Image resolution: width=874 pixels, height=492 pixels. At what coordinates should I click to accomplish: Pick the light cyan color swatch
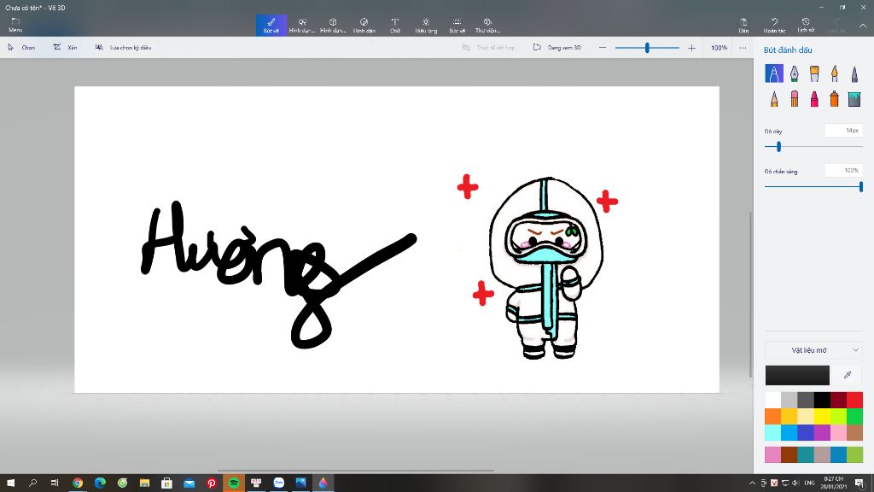pyautogui.click(x=772, y=432)
